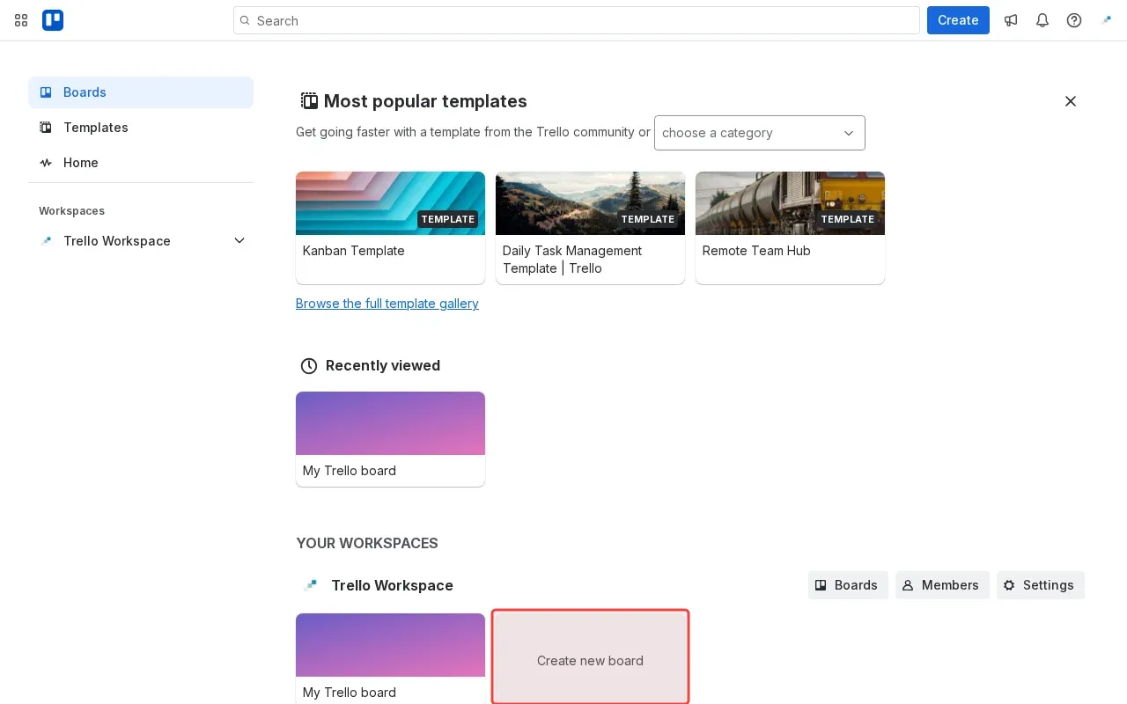Click the Search input field

coord(577,20)
